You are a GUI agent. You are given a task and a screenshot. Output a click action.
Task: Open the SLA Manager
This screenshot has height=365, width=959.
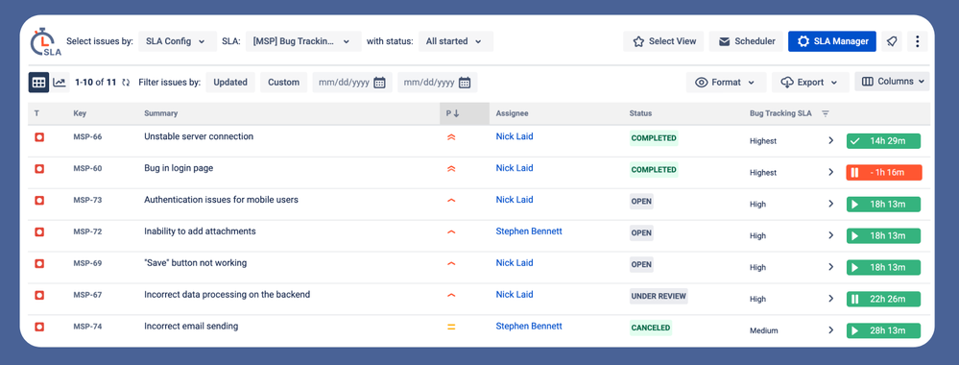[832, 41]
